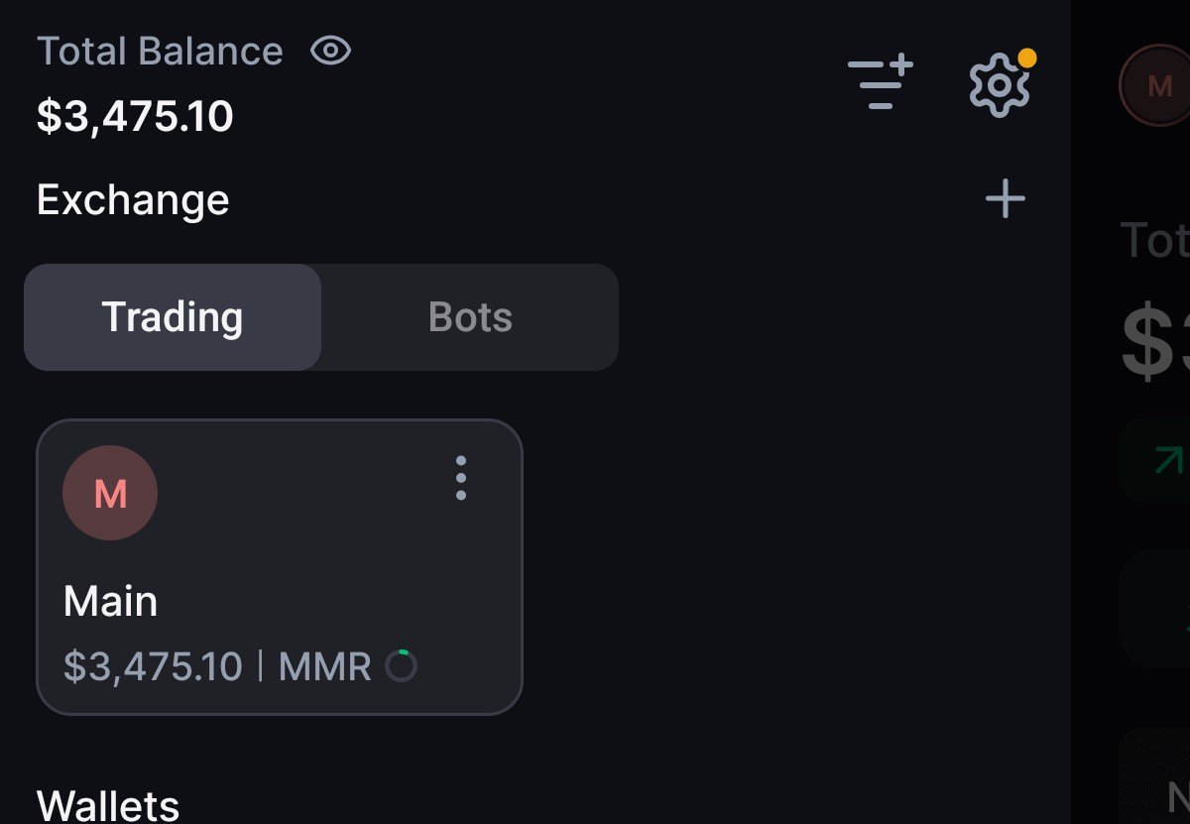1190x824 pixels.
Task: Select the Main account card
Action: 280,567
